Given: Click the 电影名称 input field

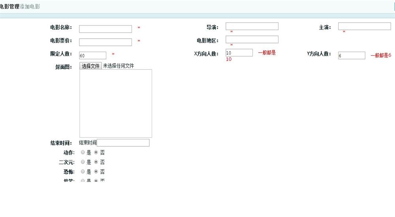Looking at the screenshot, I should click(x=105, y=29).
